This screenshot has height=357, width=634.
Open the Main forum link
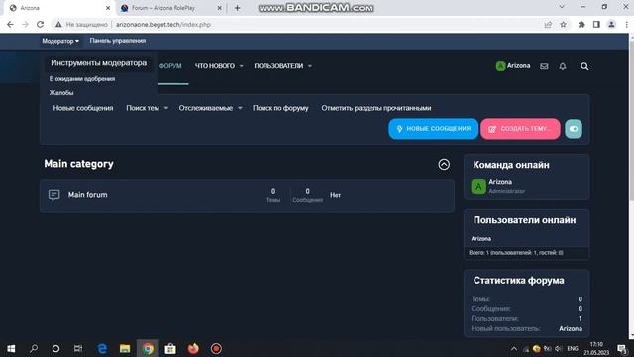coord(88,195)
